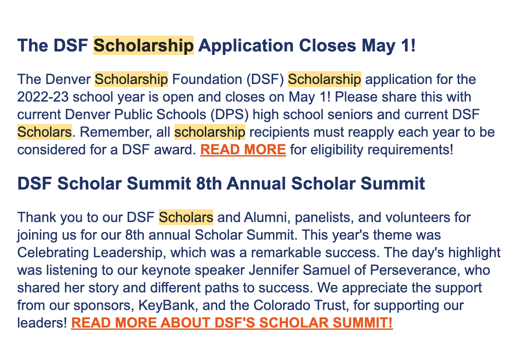Viewport: 525px width, 339px height.
Task: Click the highlighted lowercase 'scholarship' before 'recipients'
Action: pos(210,132)
